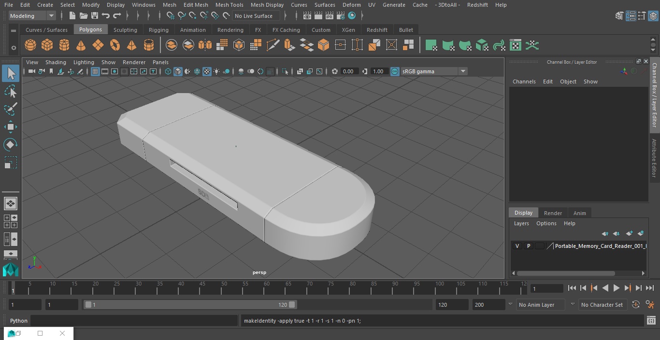
Task: Click the open scene folder icon
Action: tap(84, 16)
